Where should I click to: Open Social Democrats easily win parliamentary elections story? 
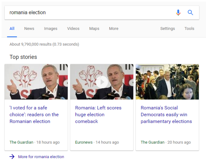coord(166,115)
